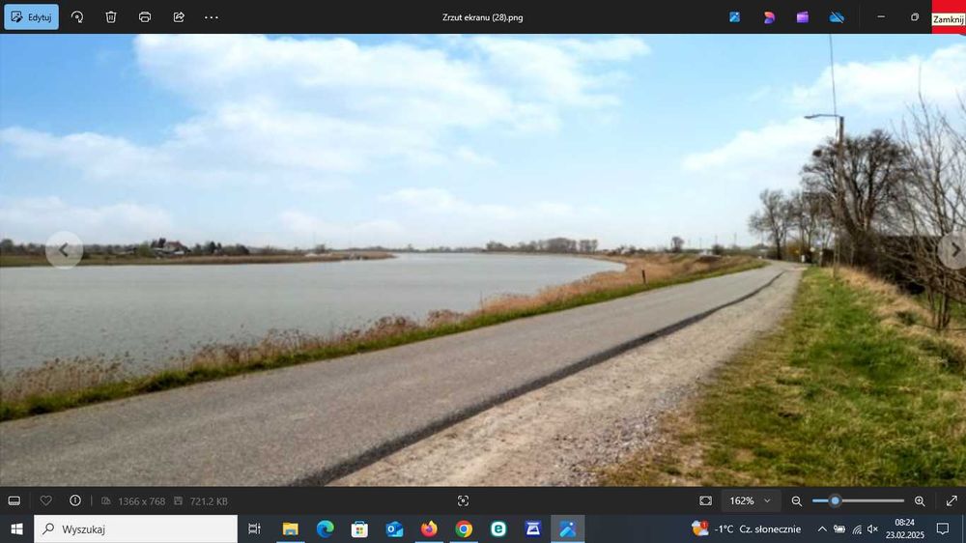Open the dark blue scanner app on the taskbar
This screenshot has height=543, width=966.
[x=533, y=529]
